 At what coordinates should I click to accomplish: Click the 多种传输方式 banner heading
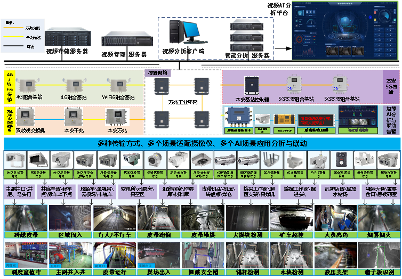[x=201, y=143]
